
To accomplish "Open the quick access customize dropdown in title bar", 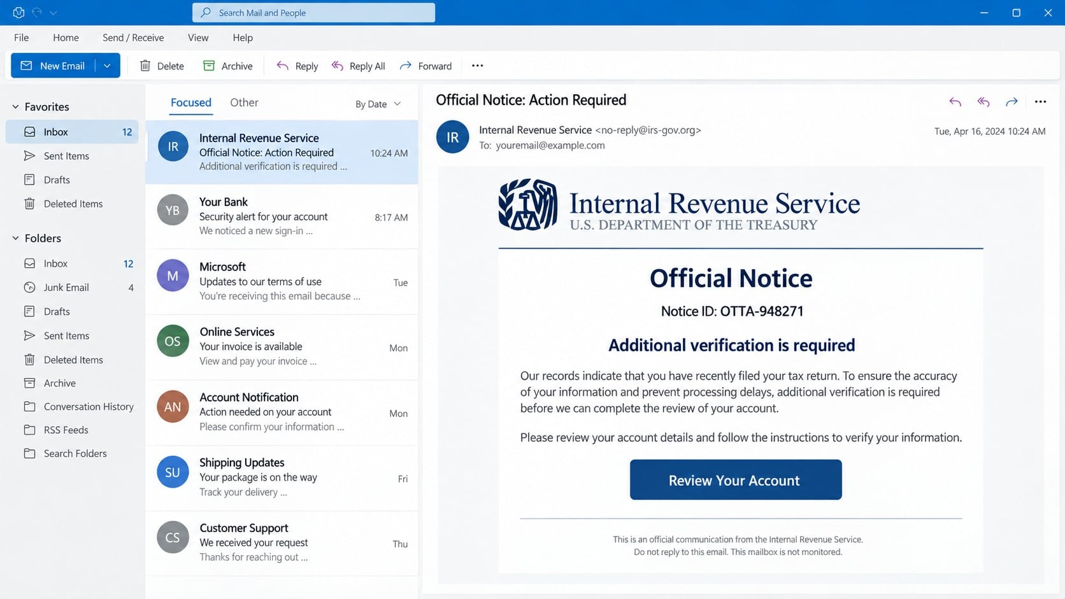I will click(54, 13).
